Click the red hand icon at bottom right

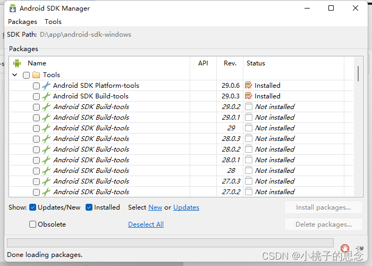(x=345, y=248)
